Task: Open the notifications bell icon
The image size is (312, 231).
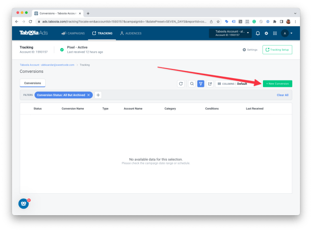Action: (258, 34)
